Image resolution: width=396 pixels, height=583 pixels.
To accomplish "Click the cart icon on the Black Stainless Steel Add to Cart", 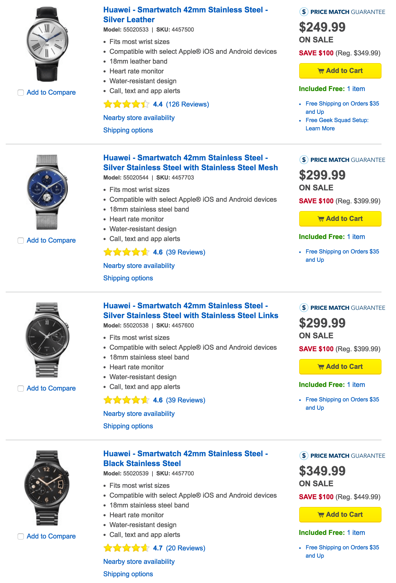I will coord(321,514).
